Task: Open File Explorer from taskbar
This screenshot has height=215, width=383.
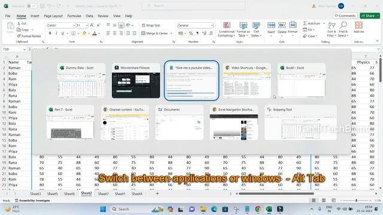Action: [x=203, y=209]
